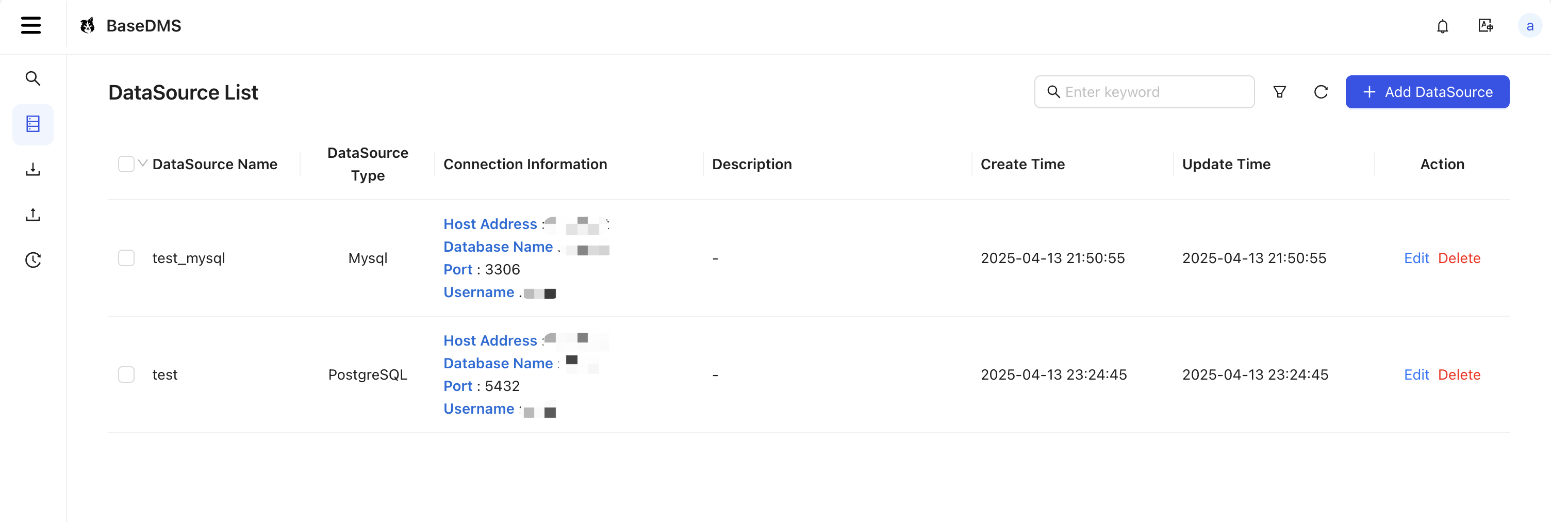The image size is (1551, 522).
Task: Click the test_mysql name cell
Action: click(x=188, y=258)
